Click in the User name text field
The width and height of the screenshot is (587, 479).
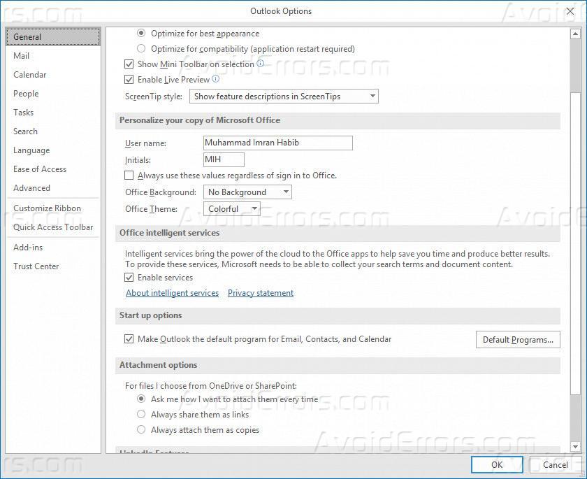(x=277, y=143)
